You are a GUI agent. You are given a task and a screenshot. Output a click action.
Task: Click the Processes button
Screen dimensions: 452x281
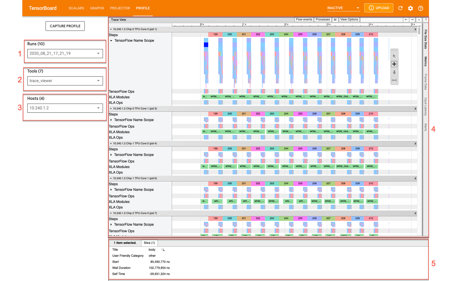tap(323, 19)
